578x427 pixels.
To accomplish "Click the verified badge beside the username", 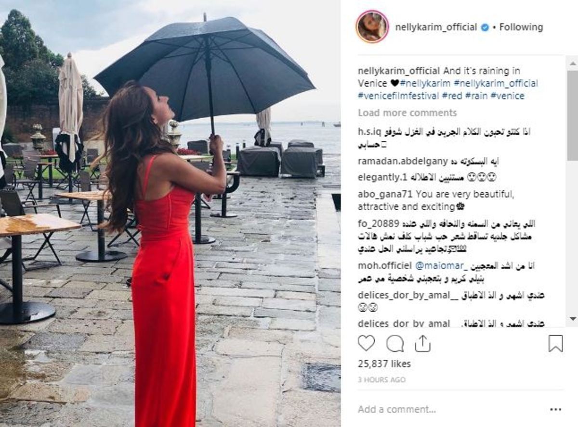I will pos(485,27).
